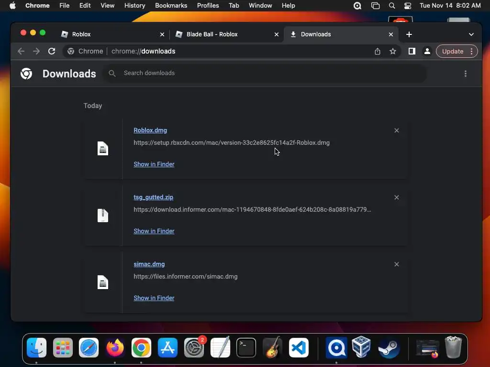The height and width of the screenshot is (367, 490).
Task: Click the files.informer.com/simac.dmg URL text
Action: click(186, 277)
